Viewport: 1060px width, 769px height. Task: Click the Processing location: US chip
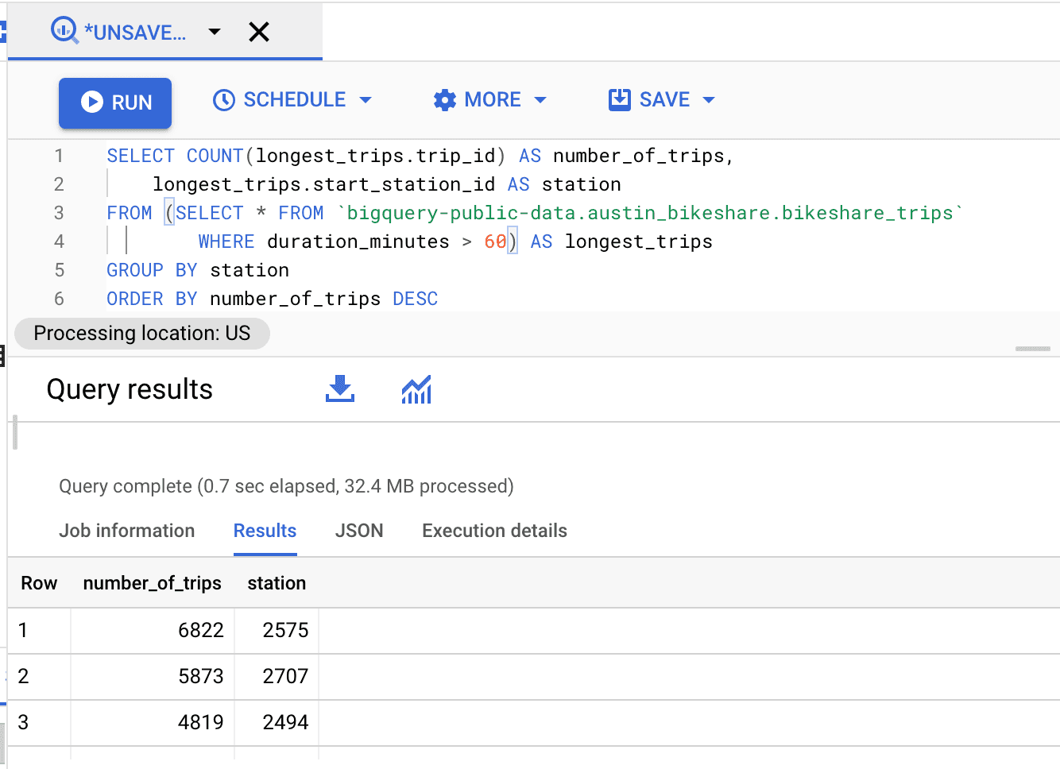click(x=142, y=333)
